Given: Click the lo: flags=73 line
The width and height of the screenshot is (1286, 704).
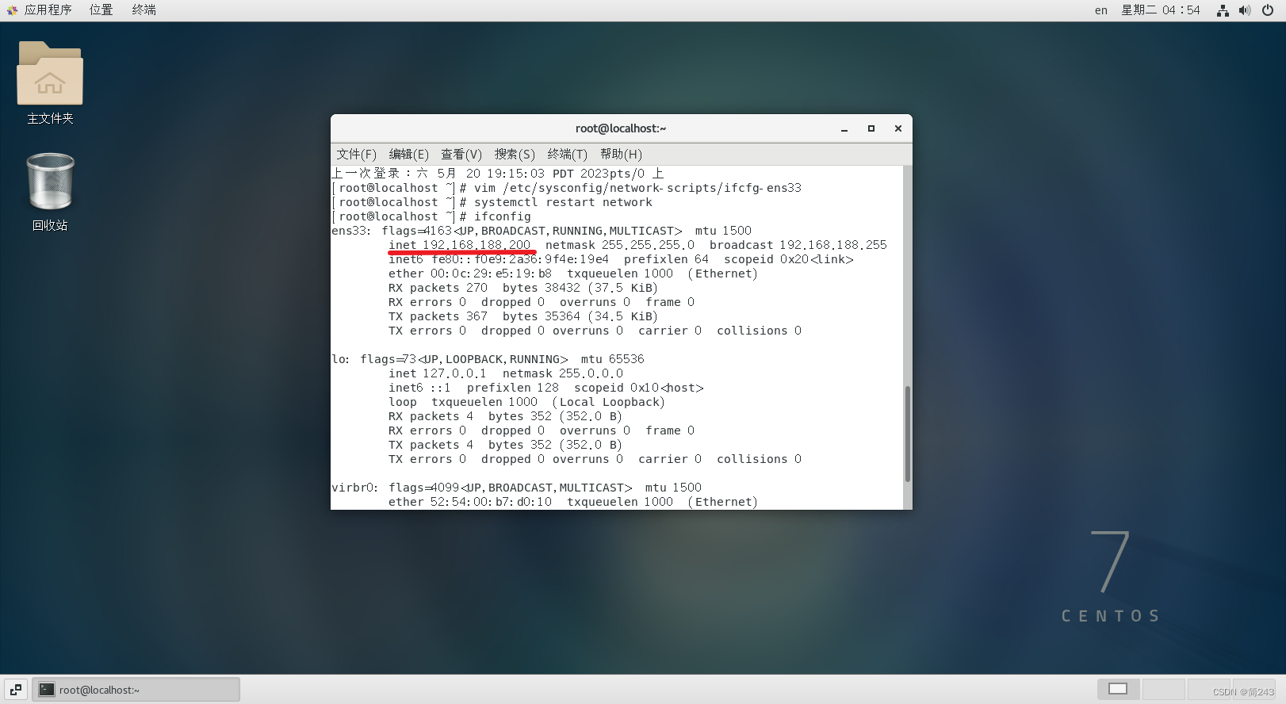Looking at the screenshot, I should 488,359.
